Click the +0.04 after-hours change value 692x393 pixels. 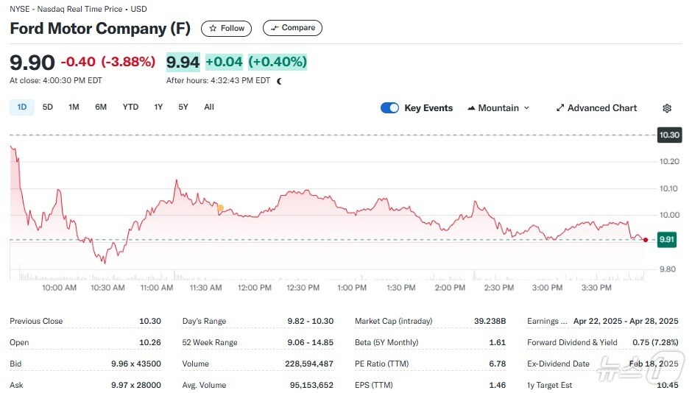tap(225, 62)
